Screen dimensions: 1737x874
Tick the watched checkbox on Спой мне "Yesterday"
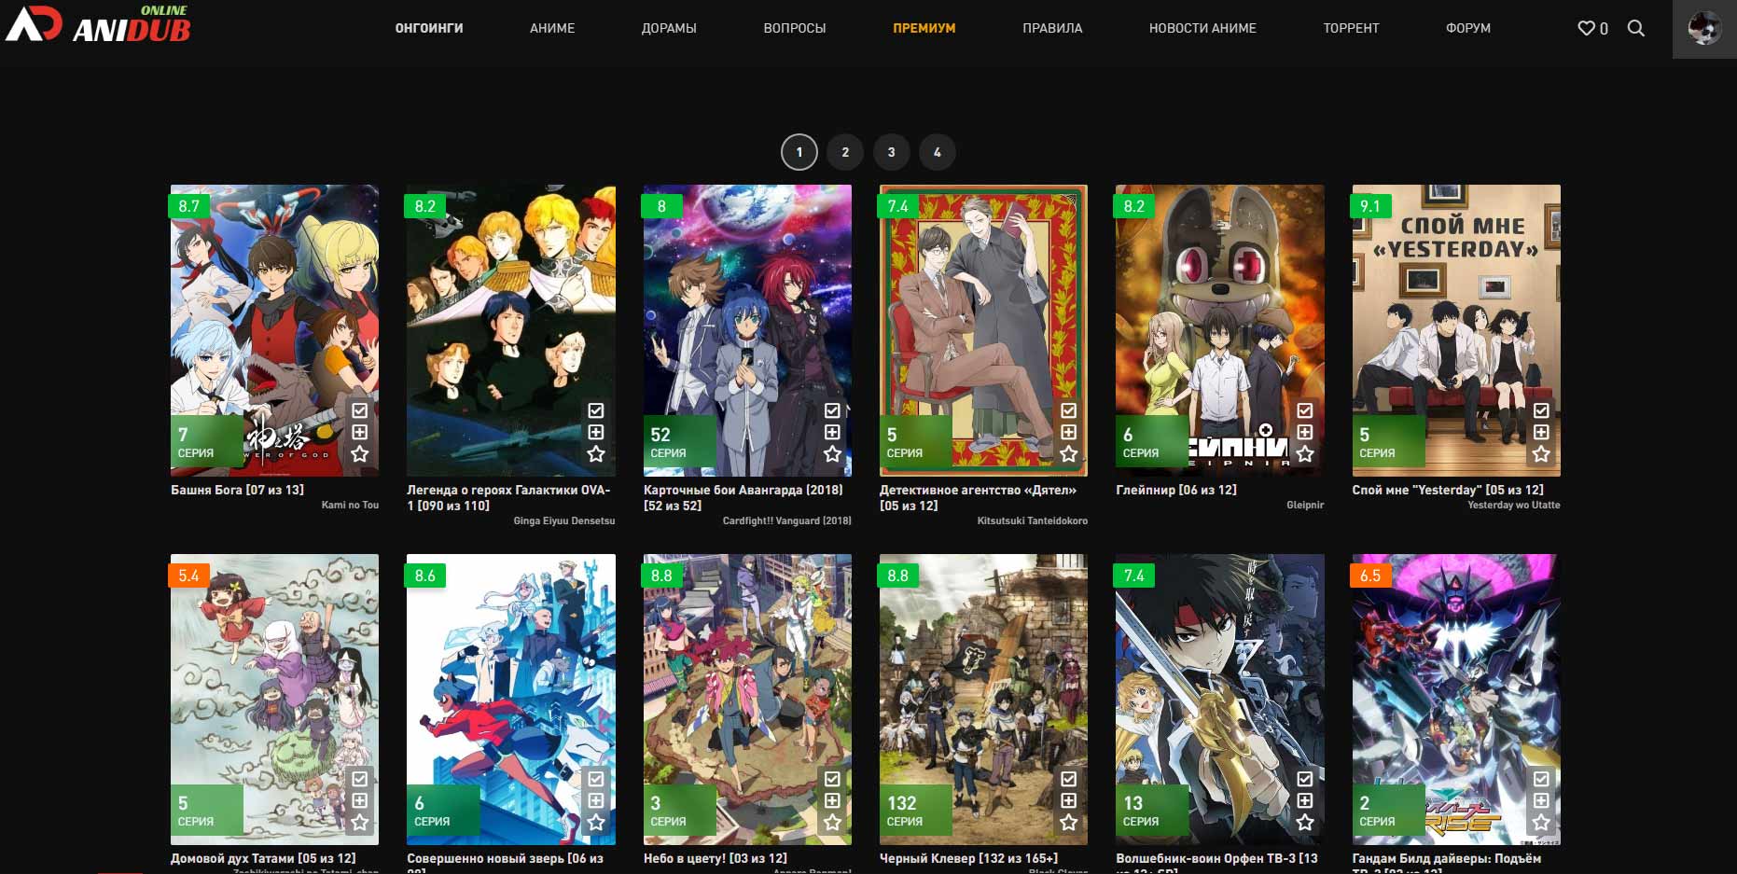click(x=1541, y=410)
